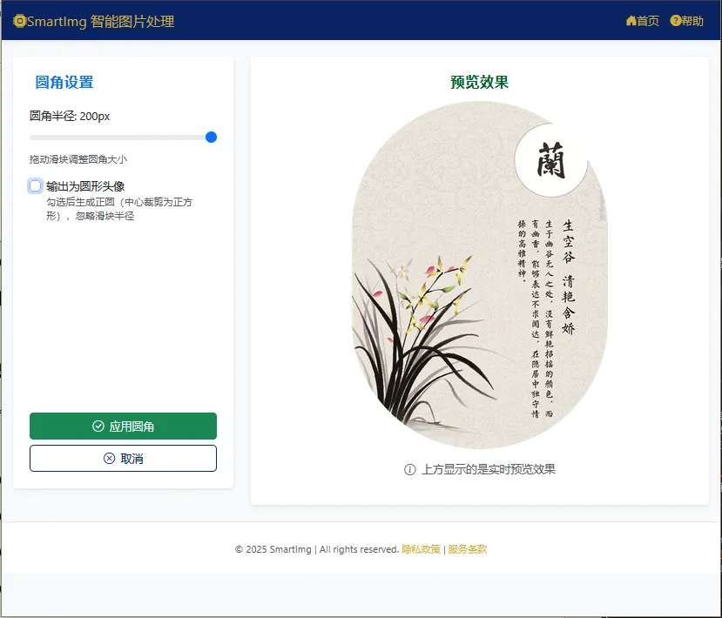Screen dimensions: 722x618
Task: Apply rounding with 应用圆角 button
Action: click(x=123, y=427)
